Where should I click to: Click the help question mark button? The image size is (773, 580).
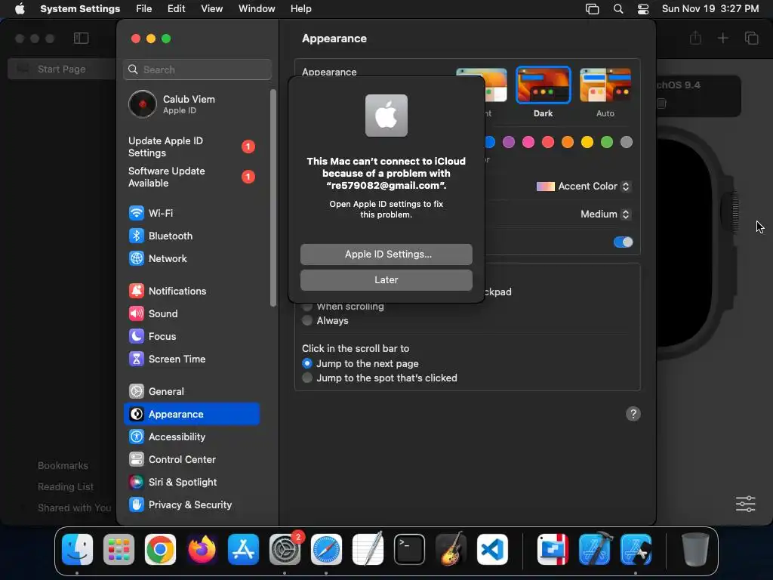pyautogui.click(x=633, y=415)
